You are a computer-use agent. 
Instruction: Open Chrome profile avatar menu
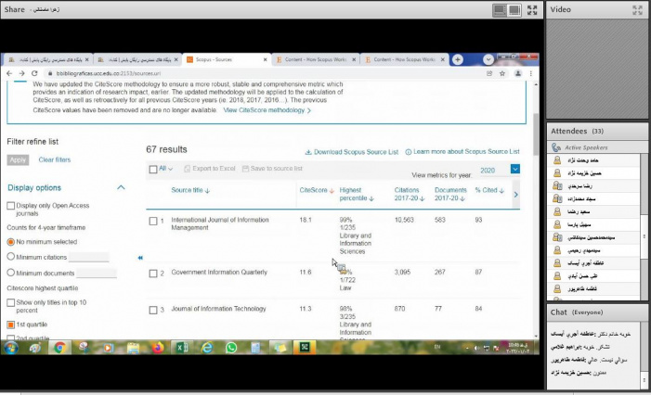point(517,73)
